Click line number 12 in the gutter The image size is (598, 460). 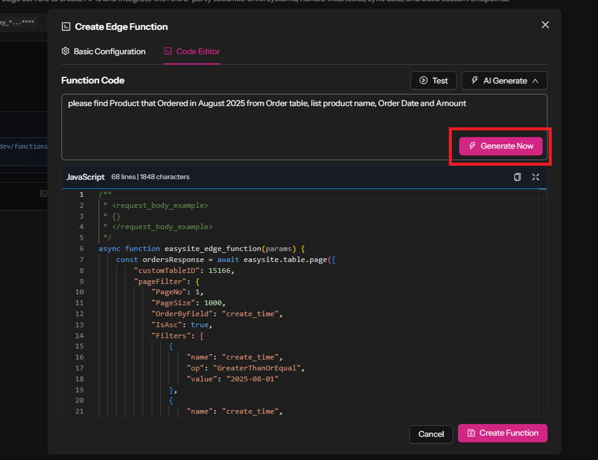point(80,314)
